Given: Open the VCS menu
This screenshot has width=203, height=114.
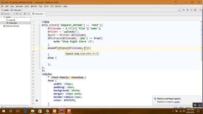Looking at the screenshot, I should 52,6.
